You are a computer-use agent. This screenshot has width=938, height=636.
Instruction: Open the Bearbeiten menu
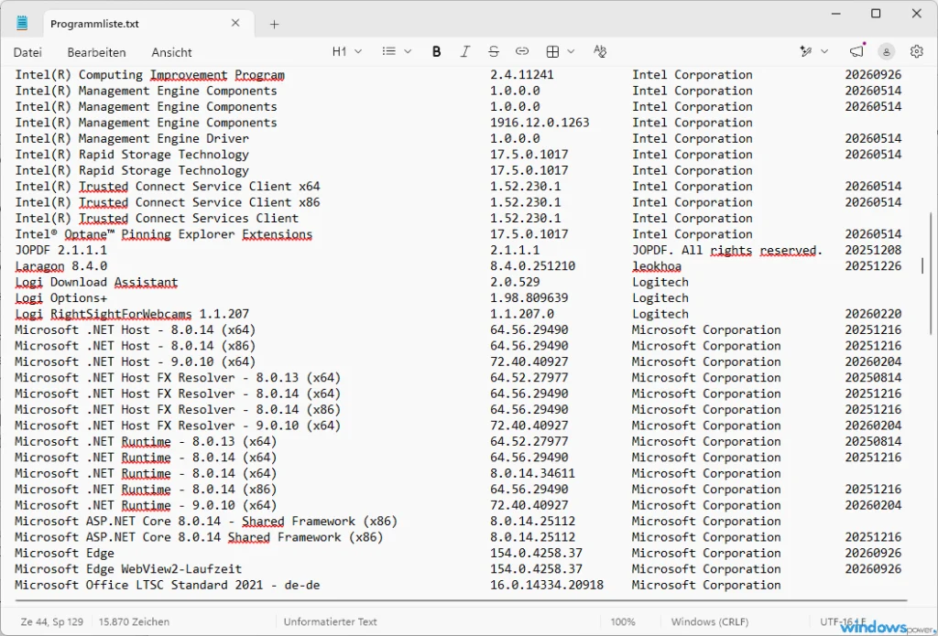coord(96,52)
